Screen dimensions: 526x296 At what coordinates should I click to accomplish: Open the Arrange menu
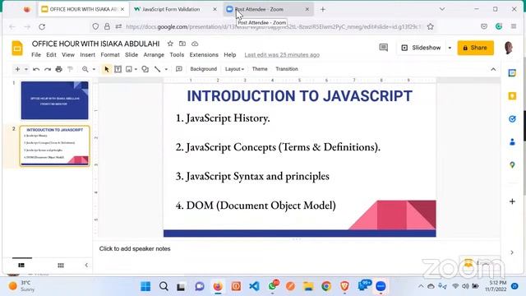coord(154,55)
